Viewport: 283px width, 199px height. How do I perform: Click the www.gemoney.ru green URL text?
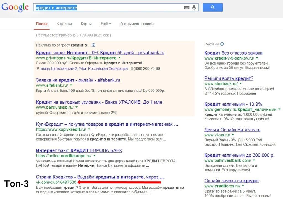[x=240, y=109]
